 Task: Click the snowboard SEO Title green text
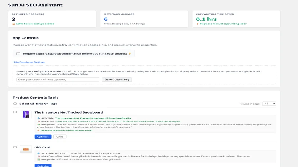point(93,118)
